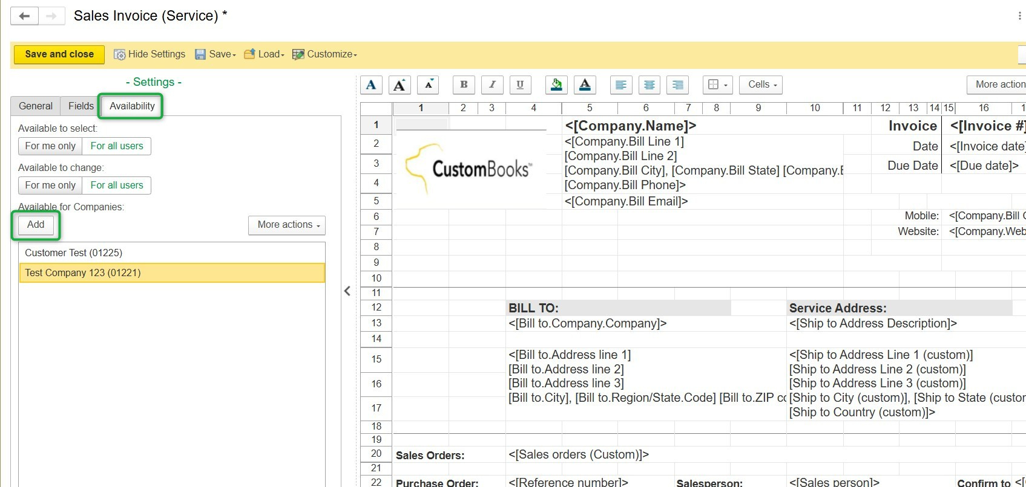Click the Save and close button
This screenshot has width=1026, height=487.
[x=59, y=54]
